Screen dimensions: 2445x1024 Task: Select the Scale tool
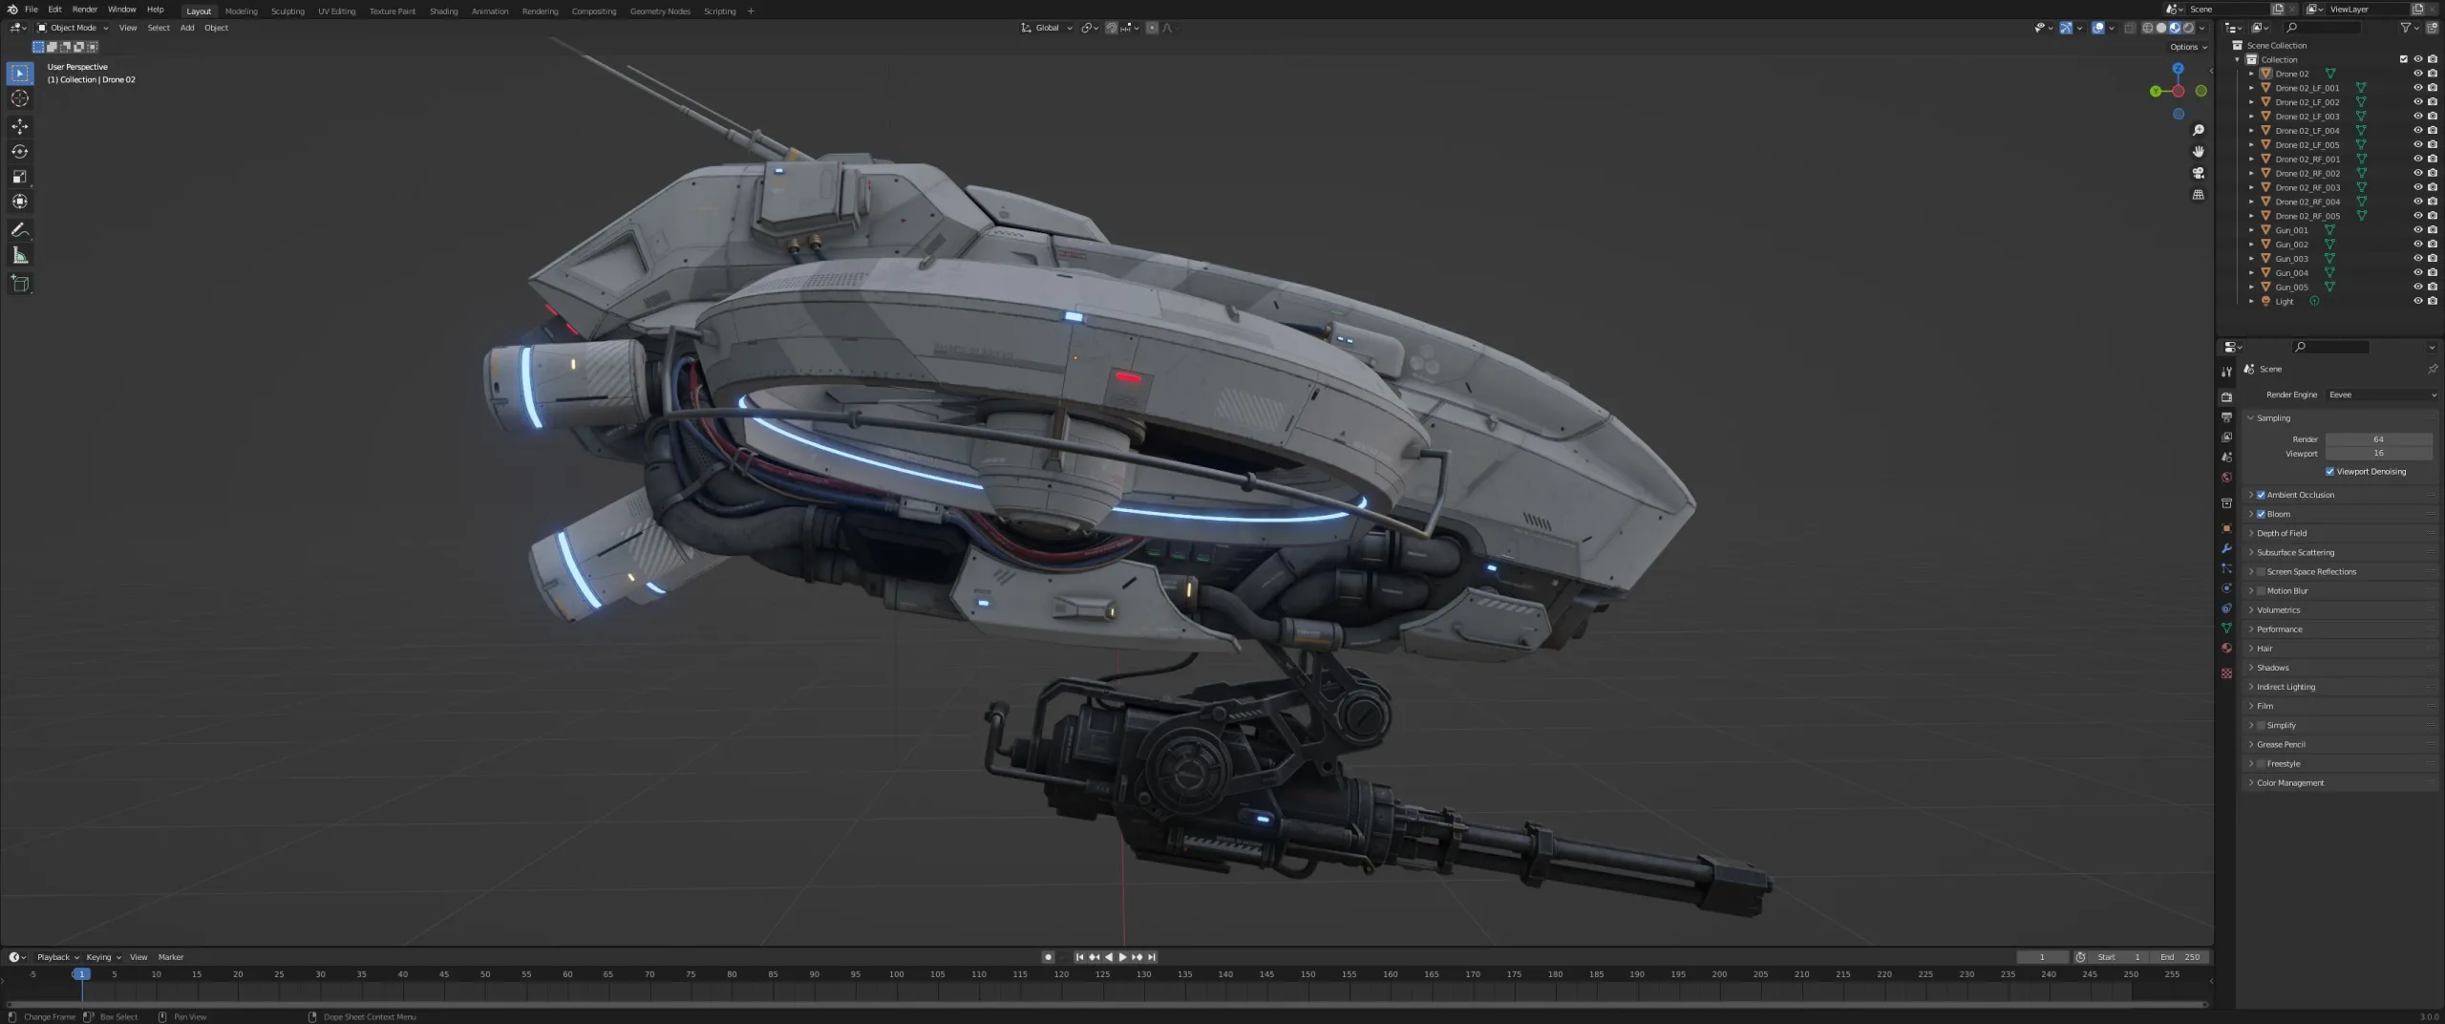[19, 176]
